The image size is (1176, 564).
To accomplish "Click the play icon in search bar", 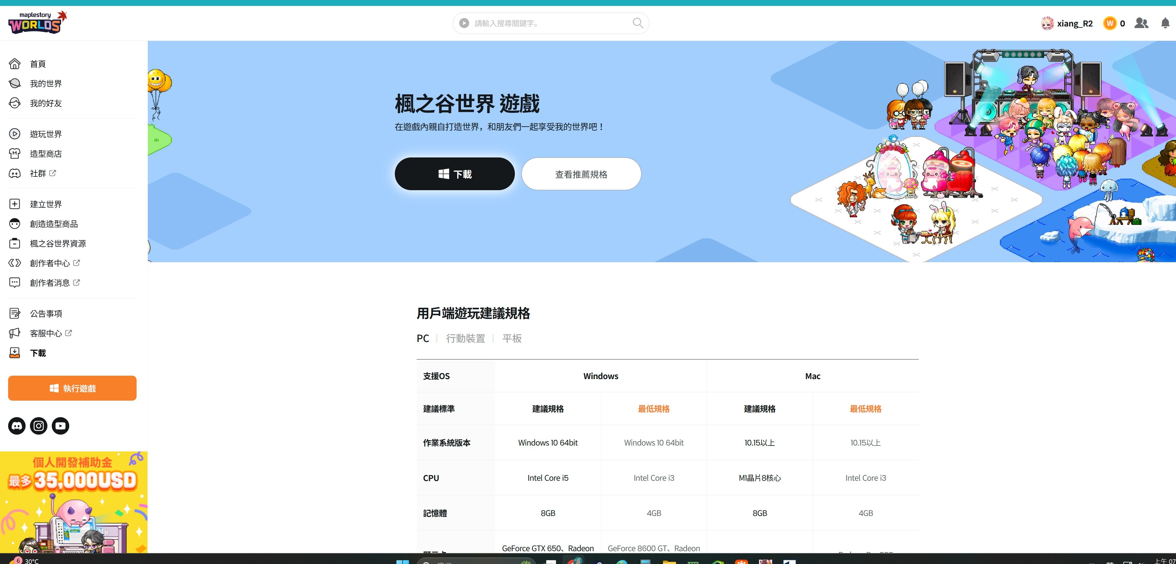I will coord(464,23).
